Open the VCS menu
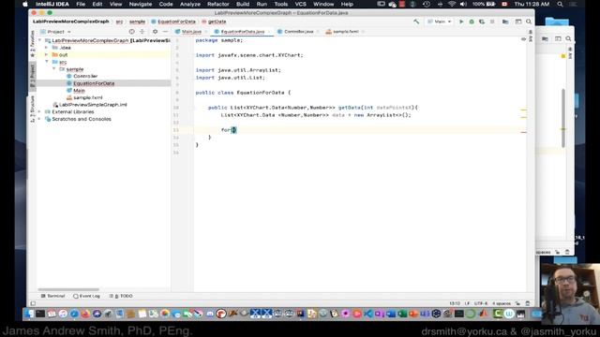The height and width of the screenshot is (337, 600). (x=300, y=4)
